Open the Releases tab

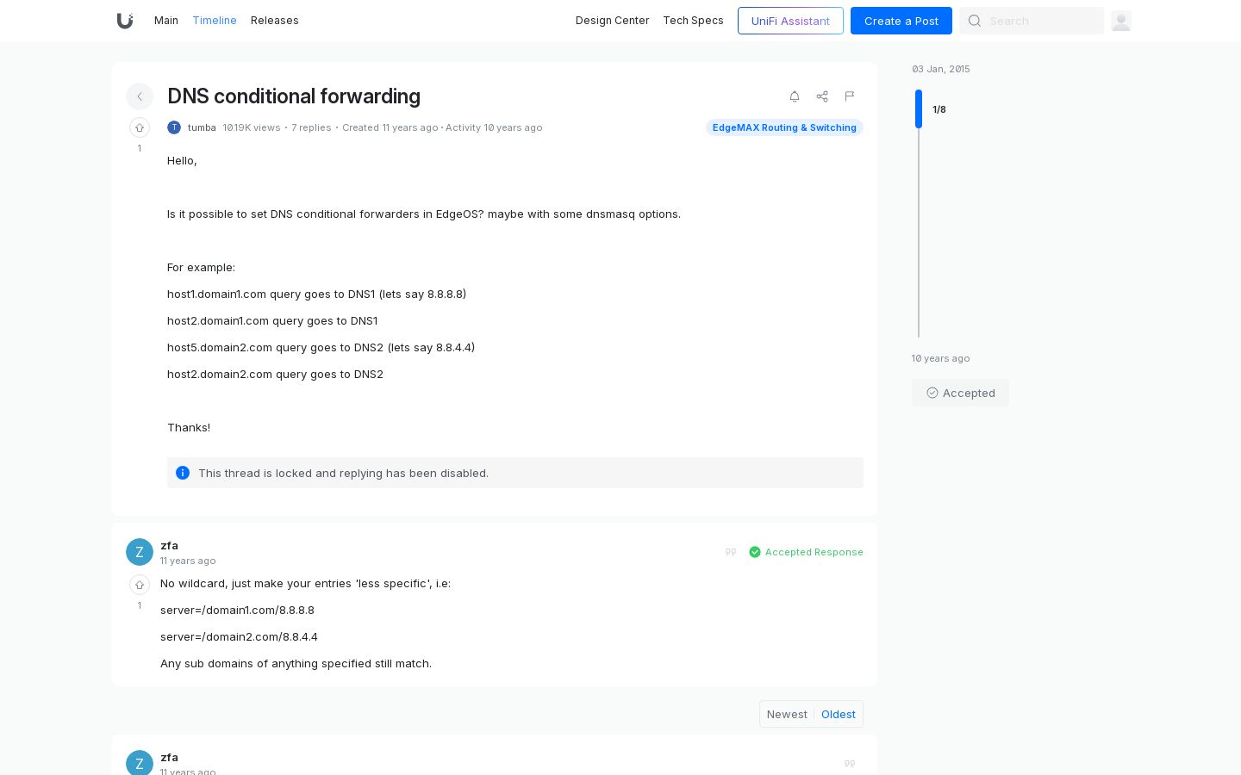click(x=275, y=21)
